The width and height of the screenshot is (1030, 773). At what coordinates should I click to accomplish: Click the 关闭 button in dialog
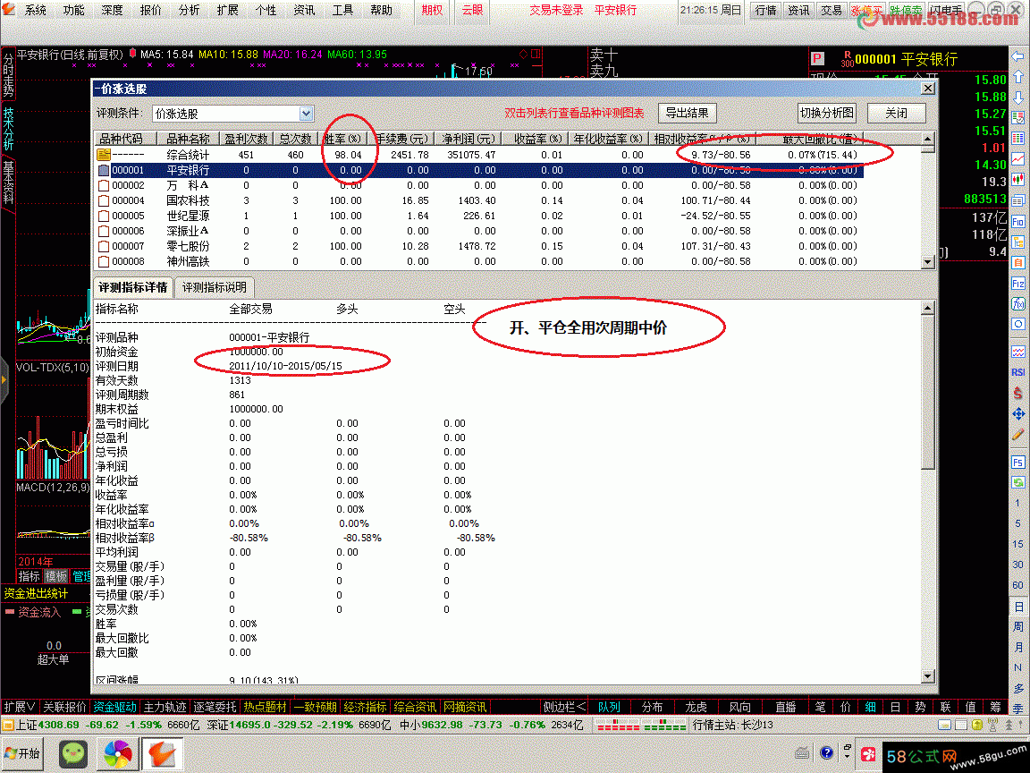click(x=896, y=113)
